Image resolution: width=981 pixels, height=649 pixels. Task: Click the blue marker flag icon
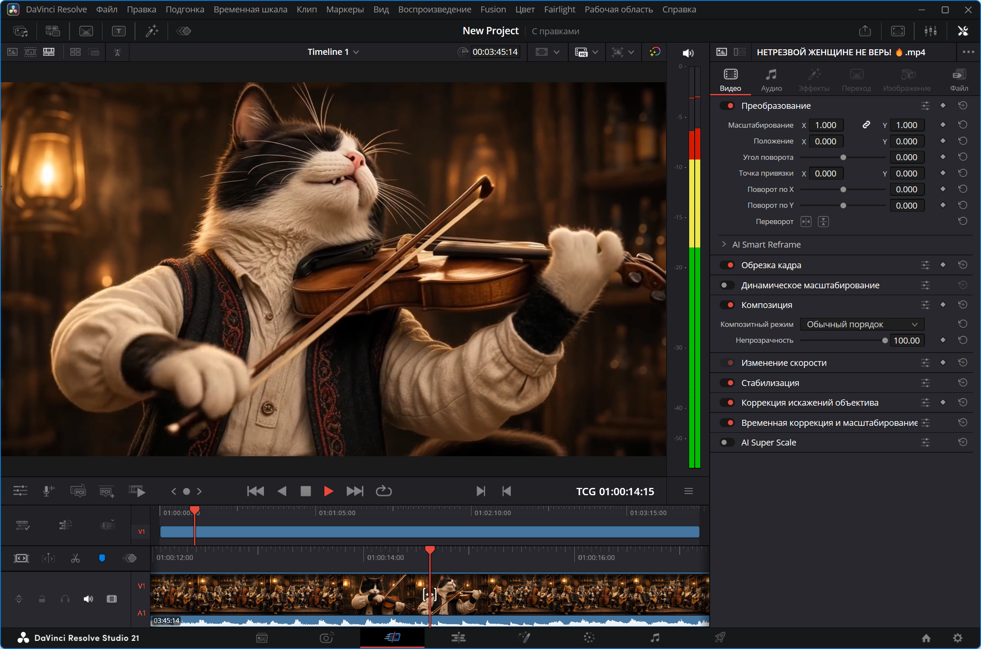point(102,558)
